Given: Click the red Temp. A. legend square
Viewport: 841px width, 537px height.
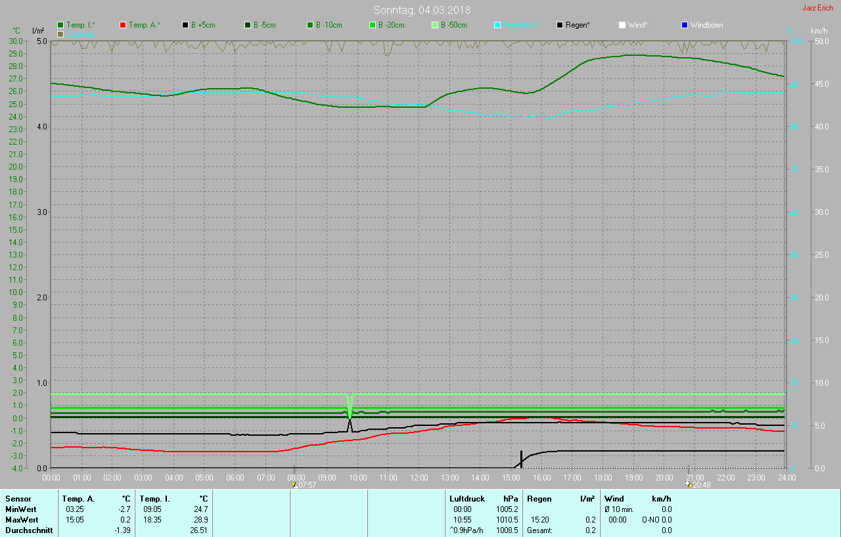Looking at the screenshot, I should point(123,25).
